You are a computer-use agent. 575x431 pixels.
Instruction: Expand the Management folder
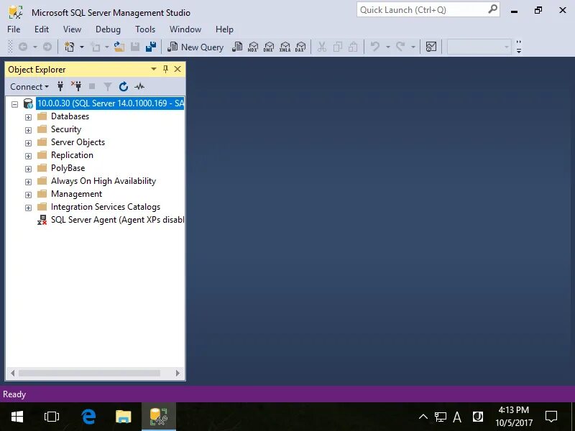pos(28,195)
